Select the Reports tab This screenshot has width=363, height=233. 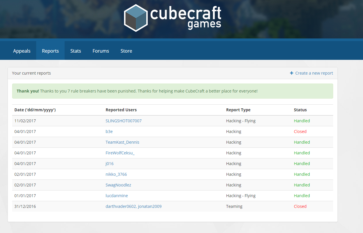[50, 51]
